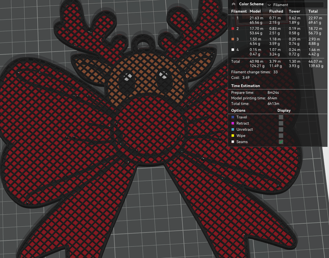
Task: Click the Model column header
Action: point(255,12)
